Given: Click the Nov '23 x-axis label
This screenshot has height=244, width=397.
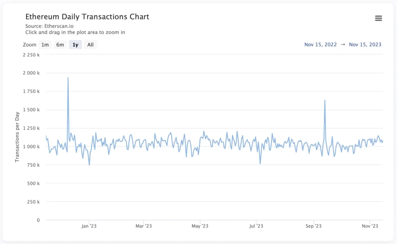Looking at the screenshot, I should [370, 226].
